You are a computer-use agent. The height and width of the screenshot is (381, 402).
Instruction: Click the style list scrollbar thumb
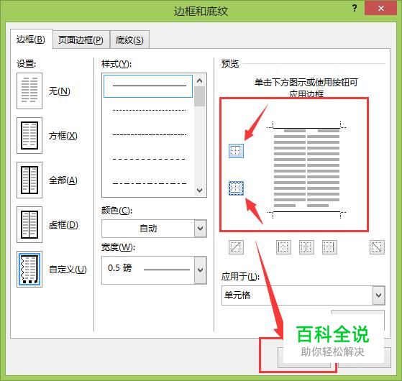199,96
